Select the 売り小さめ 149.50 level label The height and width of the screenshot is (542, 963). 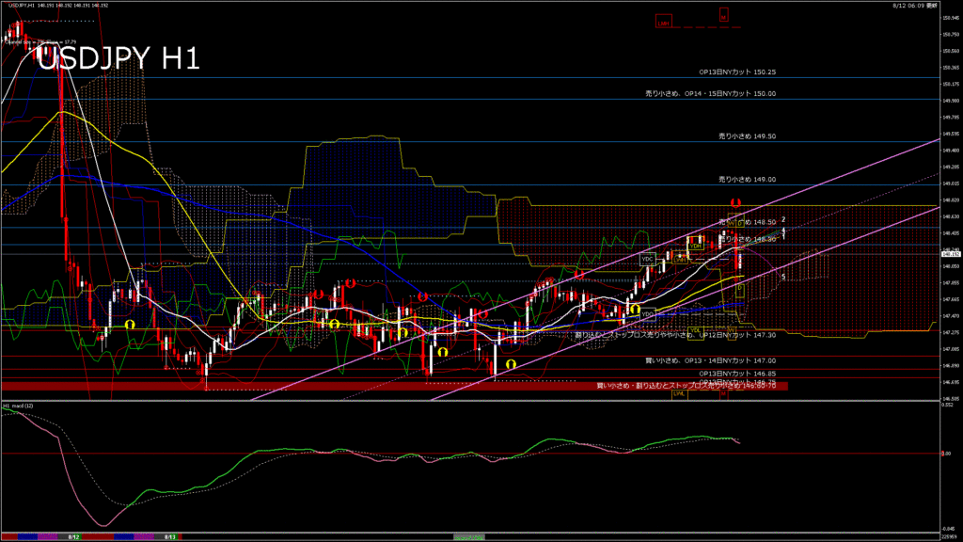point(747,136)
